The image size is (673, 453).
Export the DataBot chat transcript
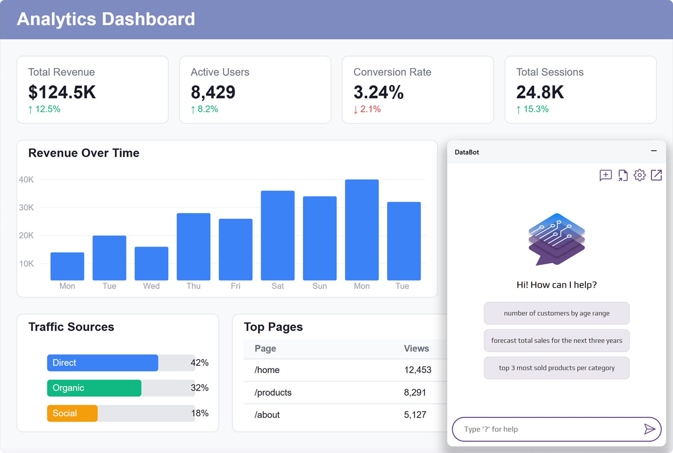(623, 175)
